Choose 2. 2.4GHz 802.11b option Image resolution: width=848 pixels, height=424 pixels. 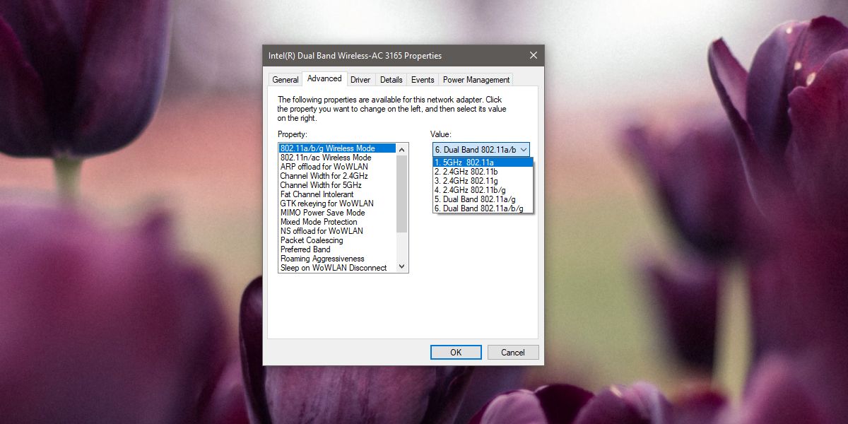[483, 172]
